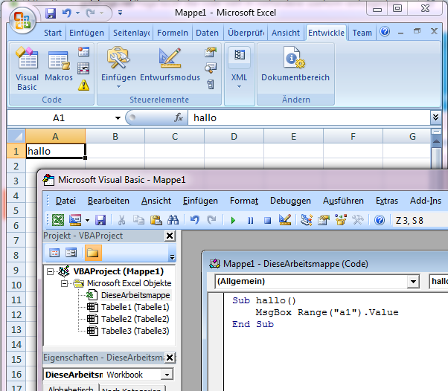
Task: Click the Cut scissors icon in VBA toolbar
Action: click(x=121, y=220)
